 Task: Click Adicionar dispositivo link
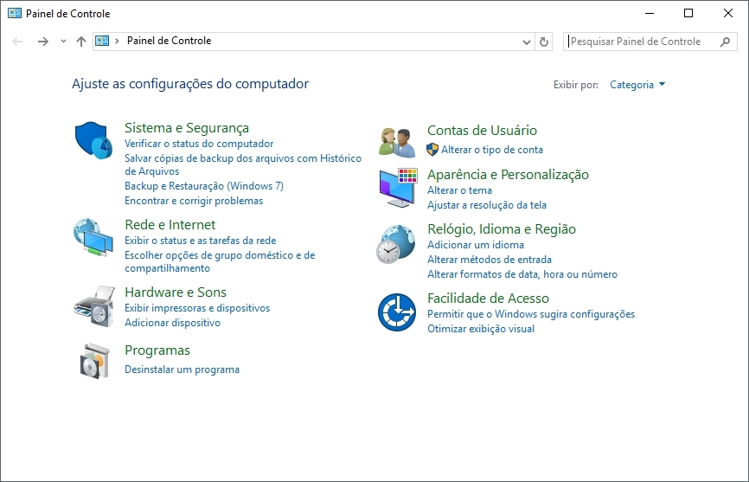[172, 323]
